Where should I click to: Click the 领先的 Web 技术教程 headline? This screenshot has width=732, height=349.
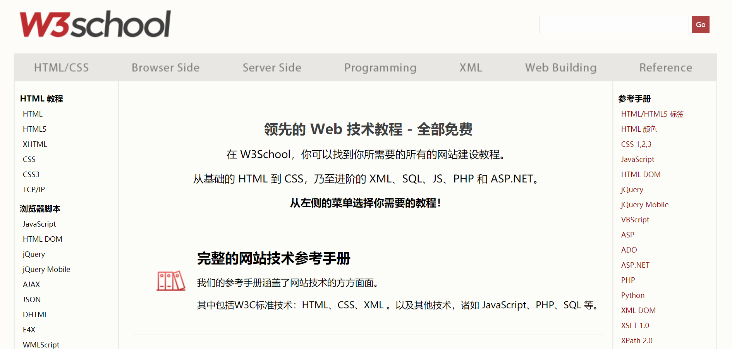pos(368,129)
